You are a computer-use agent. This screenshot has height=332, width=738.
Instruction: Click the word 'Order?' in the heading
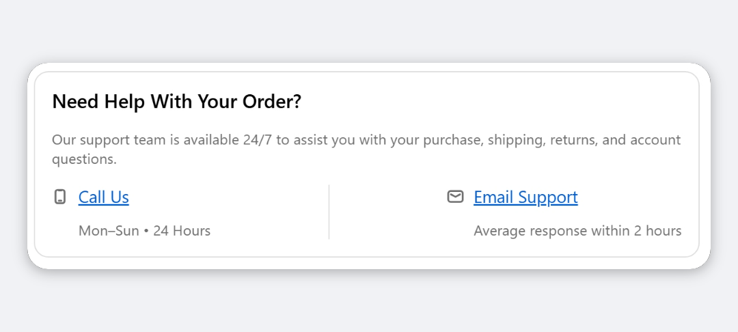click(271, 102)
